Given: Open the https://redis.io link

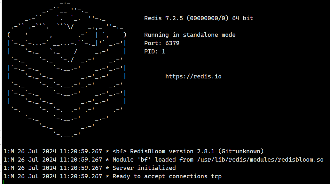Looking at the screenshot, I should (x=193, y=76).
